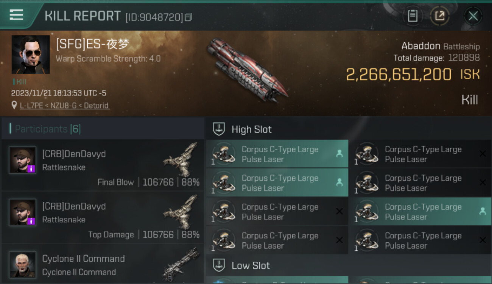Open ES-夜梦 pilot portrait

[x=31, y=55]
